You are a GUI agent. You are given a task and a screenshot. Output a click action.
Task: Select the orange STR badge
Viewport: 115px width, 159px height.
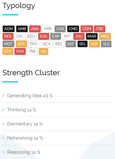[8, 51]
